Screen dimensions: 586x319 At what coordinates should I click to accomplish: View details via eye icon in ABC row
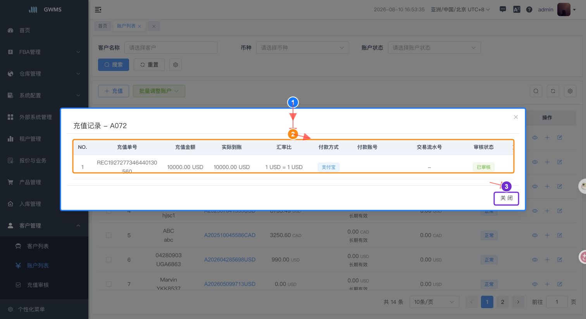pos(535,235)
